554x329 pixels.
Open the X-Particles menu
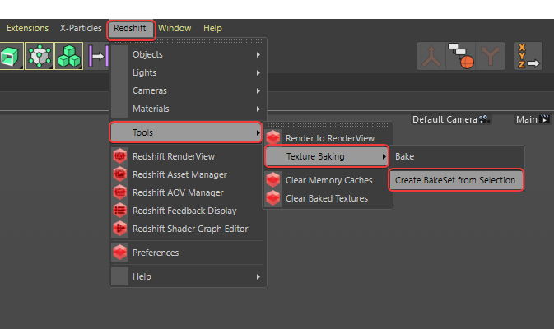(81, 28)
